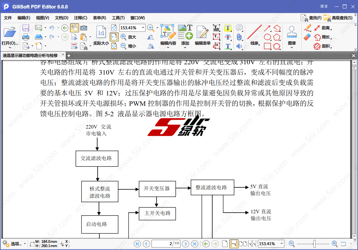The width and height of the screenshot is (358, 250).
Task: Enable continuous page layout in status bar
Action: click(x=233, y=244)
